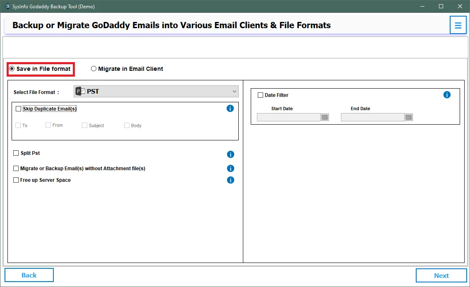Click the Start Date input field
Image resolution: width=470 pixels, height=287 pixels.
289,118
